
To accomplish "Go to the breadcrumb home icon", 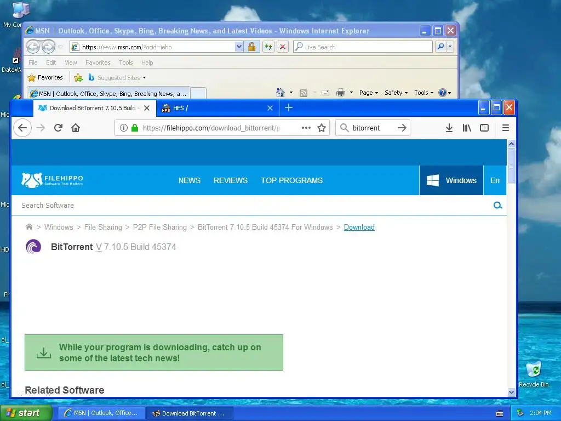I will (x=29, y=226).
